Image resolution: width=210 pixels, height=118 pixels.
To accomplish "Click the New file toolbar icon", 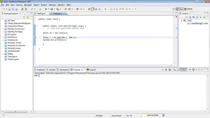I will click(4, 9).
